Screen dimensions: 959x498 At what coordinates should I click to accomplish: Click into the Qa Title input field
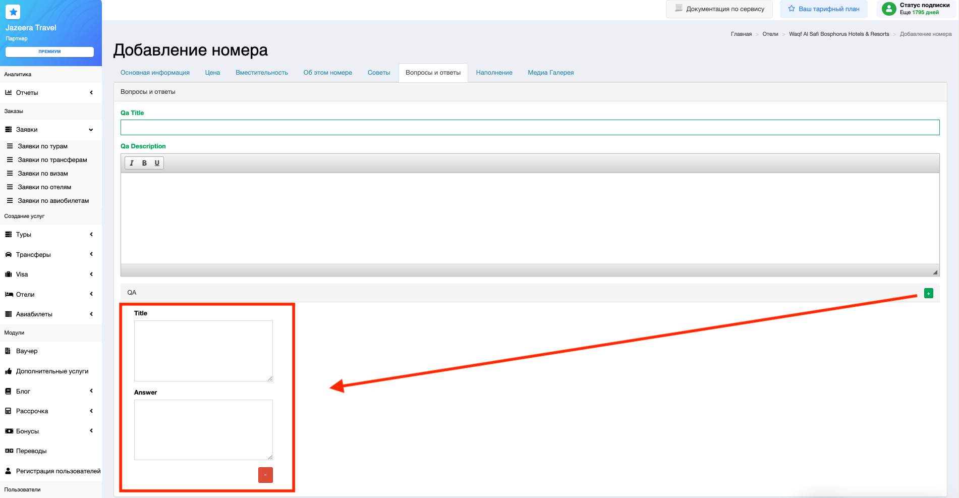coord(530,127)
